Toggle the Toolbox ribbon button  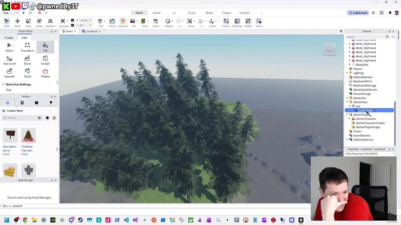pos(248,22)
